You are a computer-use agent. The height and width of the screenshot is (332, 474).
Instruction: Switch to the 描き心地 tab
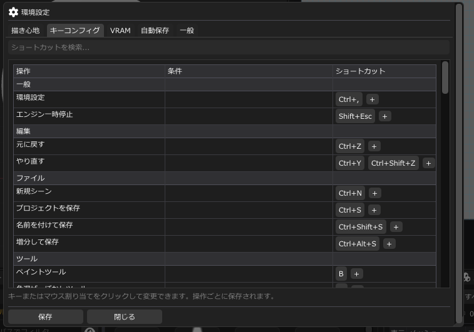[x=26, y=31]
